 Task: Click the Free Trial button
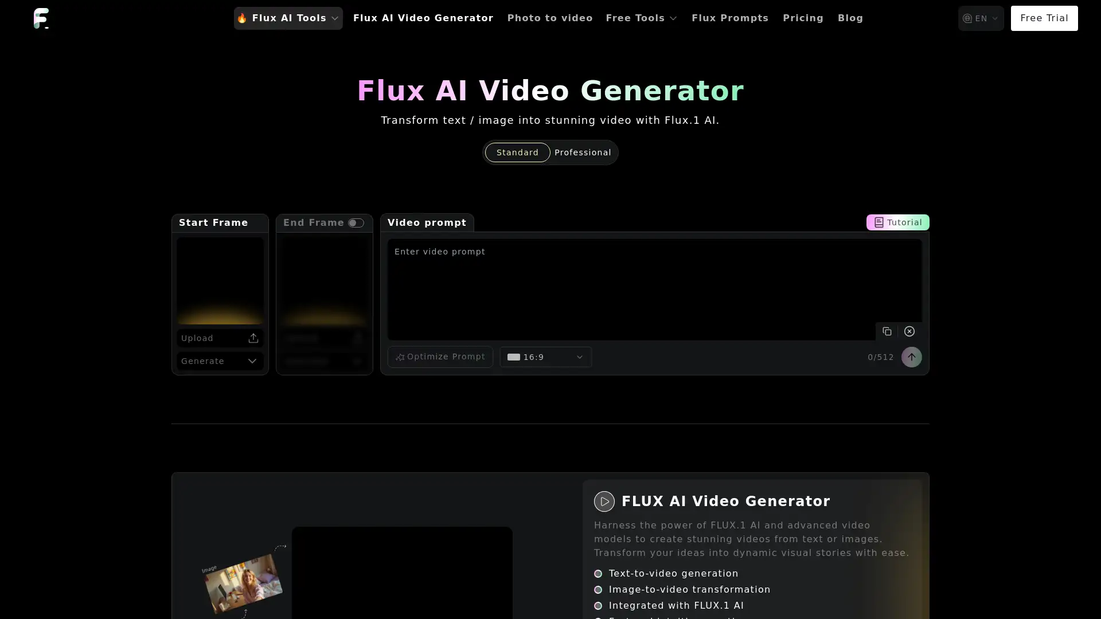[x=1044, y=17]
